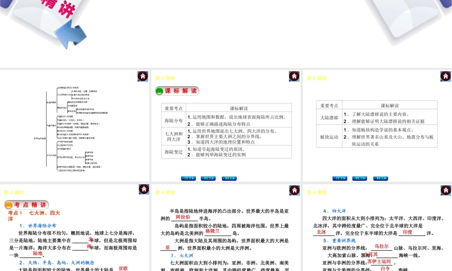Click the home icon on the 大陆漂移 table slide
Image resolution: width=452 pixels, height=271 pixels.
coord(446,76)
